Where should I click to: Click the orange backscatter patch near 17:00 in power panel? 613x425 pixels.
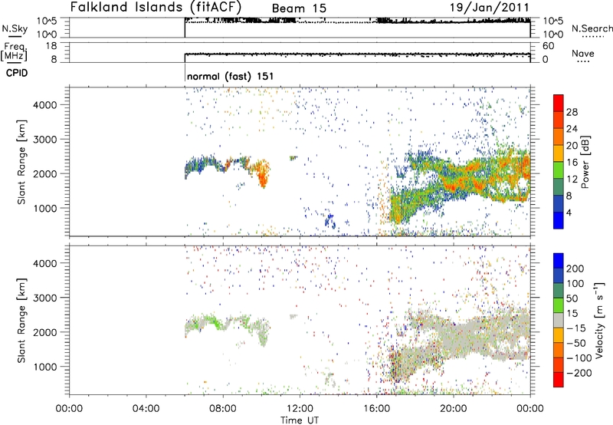tap(397, 209)
